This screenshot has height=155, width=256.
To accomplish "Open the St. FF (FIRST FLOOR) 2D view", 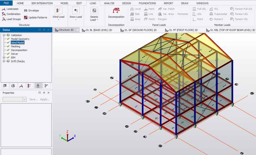I will pos(181,30).
